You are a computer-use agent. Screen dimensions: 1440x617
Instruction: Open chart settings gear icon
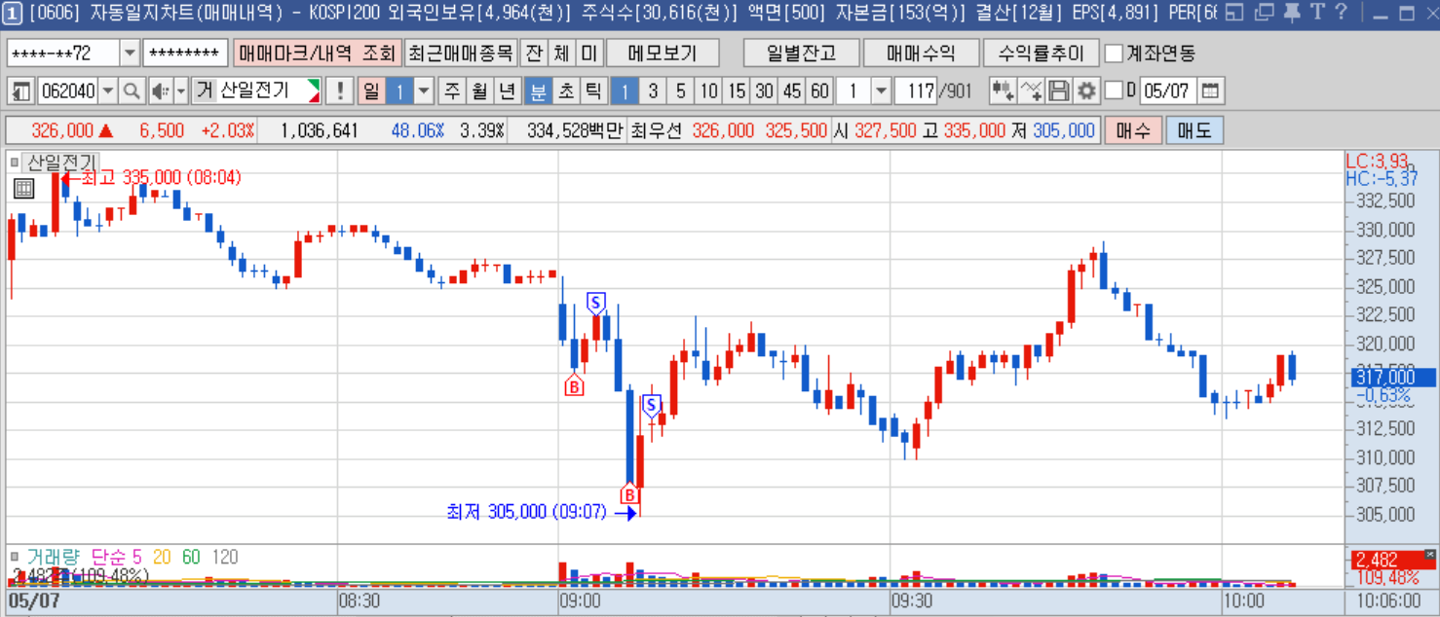point(1086,91)
